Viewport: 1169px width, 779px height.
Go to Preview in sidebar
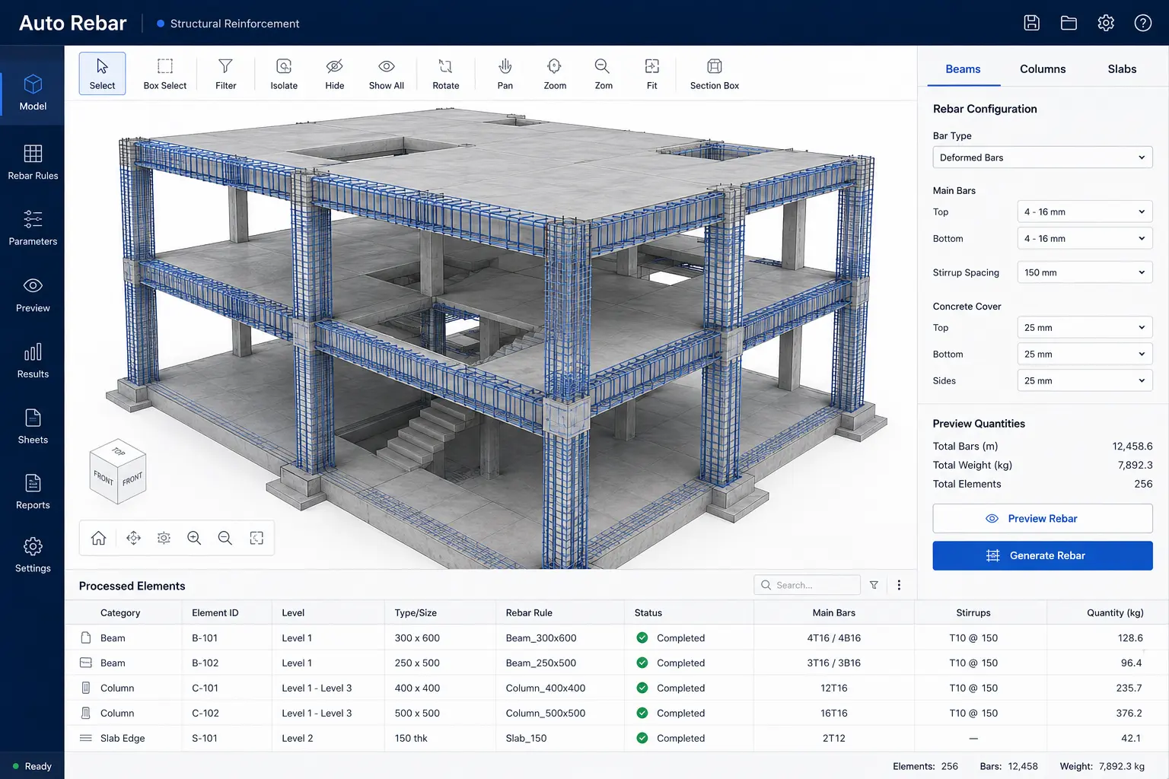coord(33,295)
